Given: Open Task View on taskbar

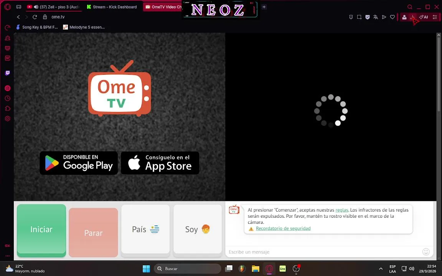Looking at the screenshot, I should (x=229, y=269).
